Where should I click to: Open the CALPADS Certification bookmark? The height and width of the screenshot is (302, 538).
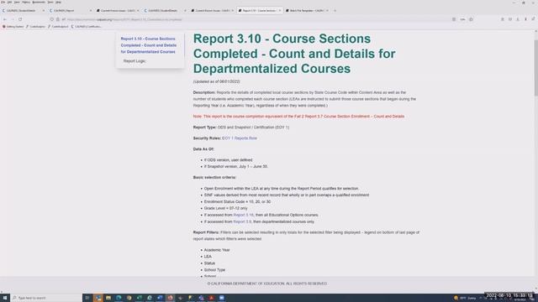[x=86, y=26]
